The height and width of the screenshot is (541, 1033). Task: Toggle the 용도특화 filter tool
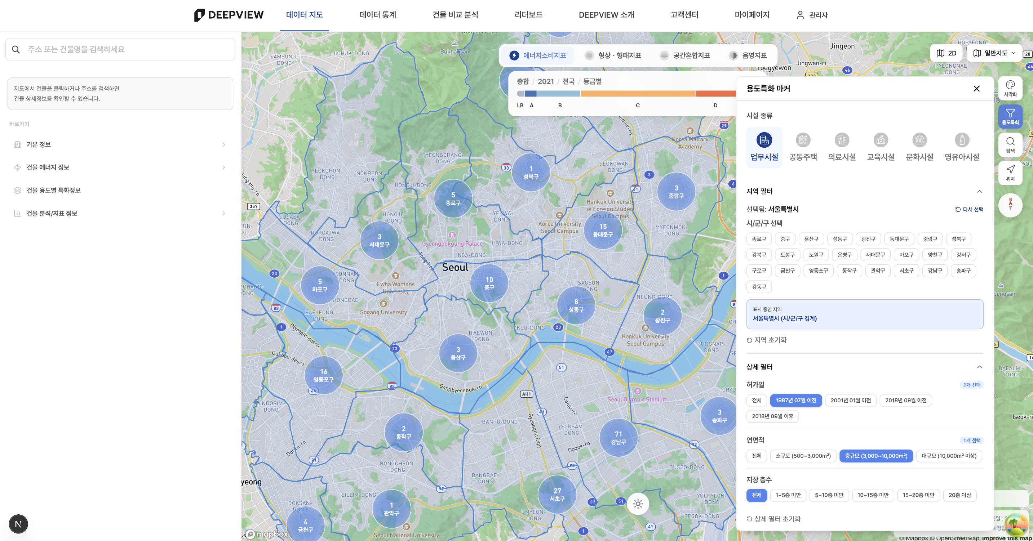1010,116
